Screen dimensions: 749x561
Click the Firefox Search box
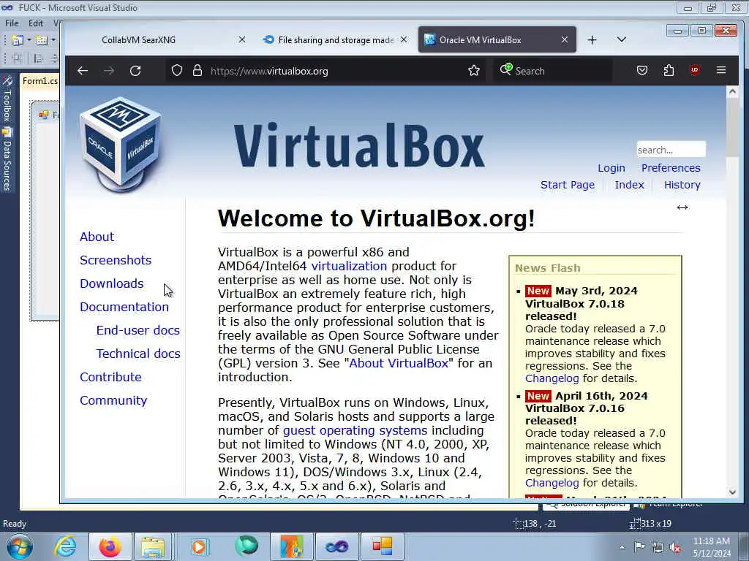tap(553, 71)
